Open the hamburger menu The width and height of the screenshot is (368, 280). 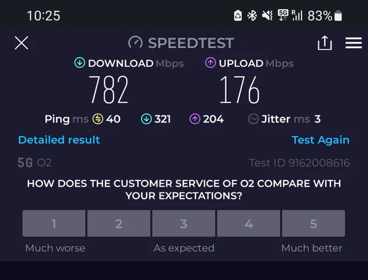353,43
